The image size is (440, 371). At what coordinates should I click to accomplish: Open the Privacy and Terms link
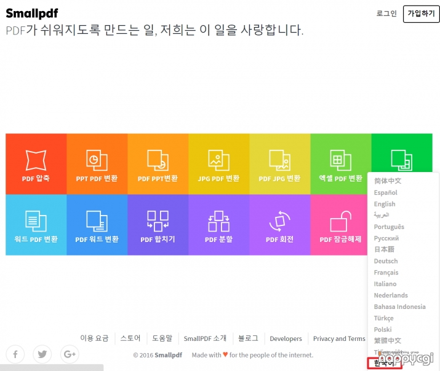coord(339,338)
